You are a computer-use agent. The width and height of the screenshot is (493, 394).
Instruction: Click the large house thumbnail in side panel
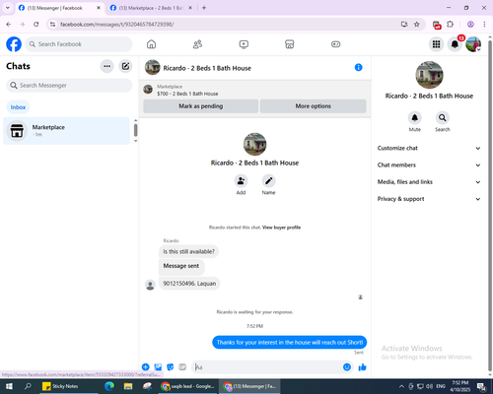point(429,75)
